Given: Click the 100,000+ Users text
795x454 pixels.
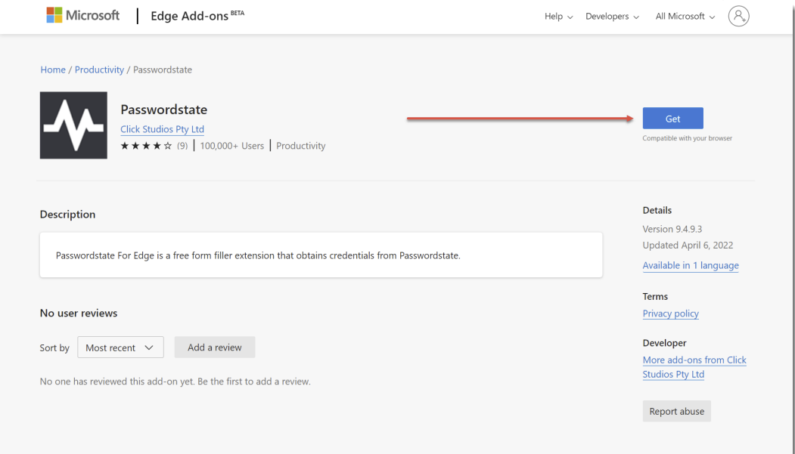Looking at the screenshot, I should pos(231,146).
